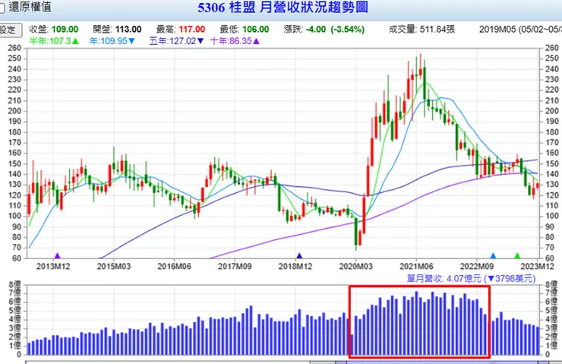Click the 2018M12 date axis label

pyautogui.click(x=295, y=267)
